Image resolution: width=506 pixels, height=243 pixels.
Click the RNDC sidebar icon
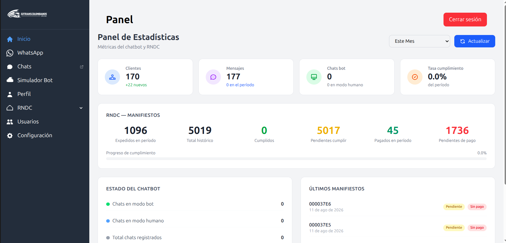click(10, 108)
